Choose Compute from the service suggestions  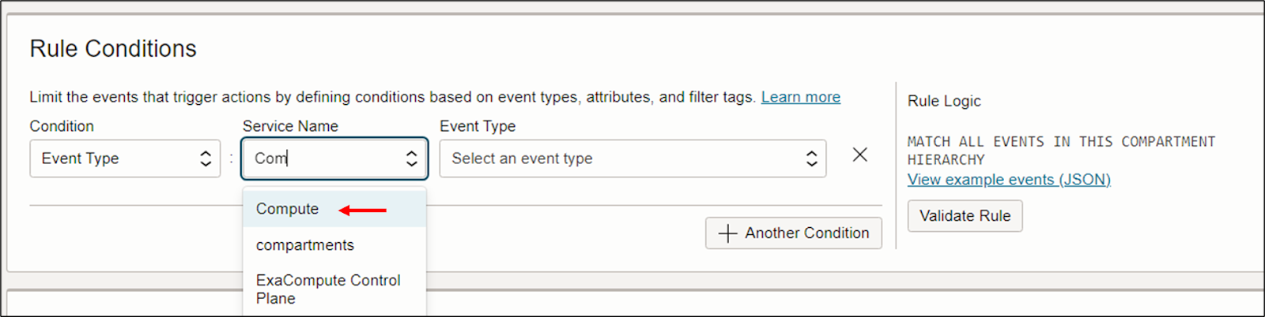pyautogui.click(x=288, y=209)
